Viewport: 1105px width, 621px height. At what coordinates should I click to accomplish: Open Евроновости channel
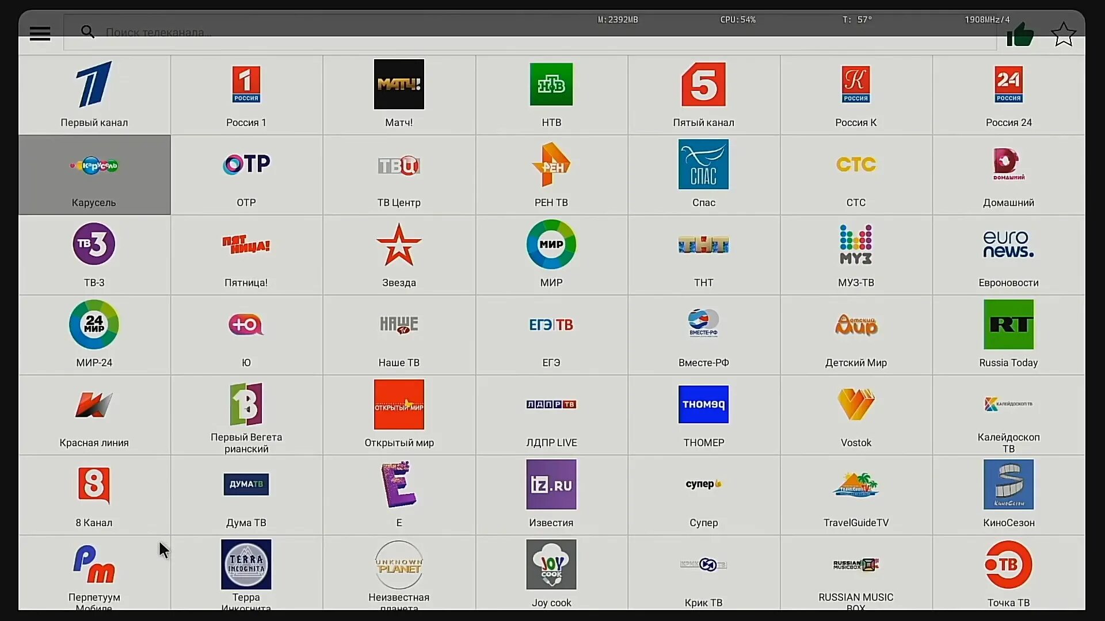[x=1008, y=254]
